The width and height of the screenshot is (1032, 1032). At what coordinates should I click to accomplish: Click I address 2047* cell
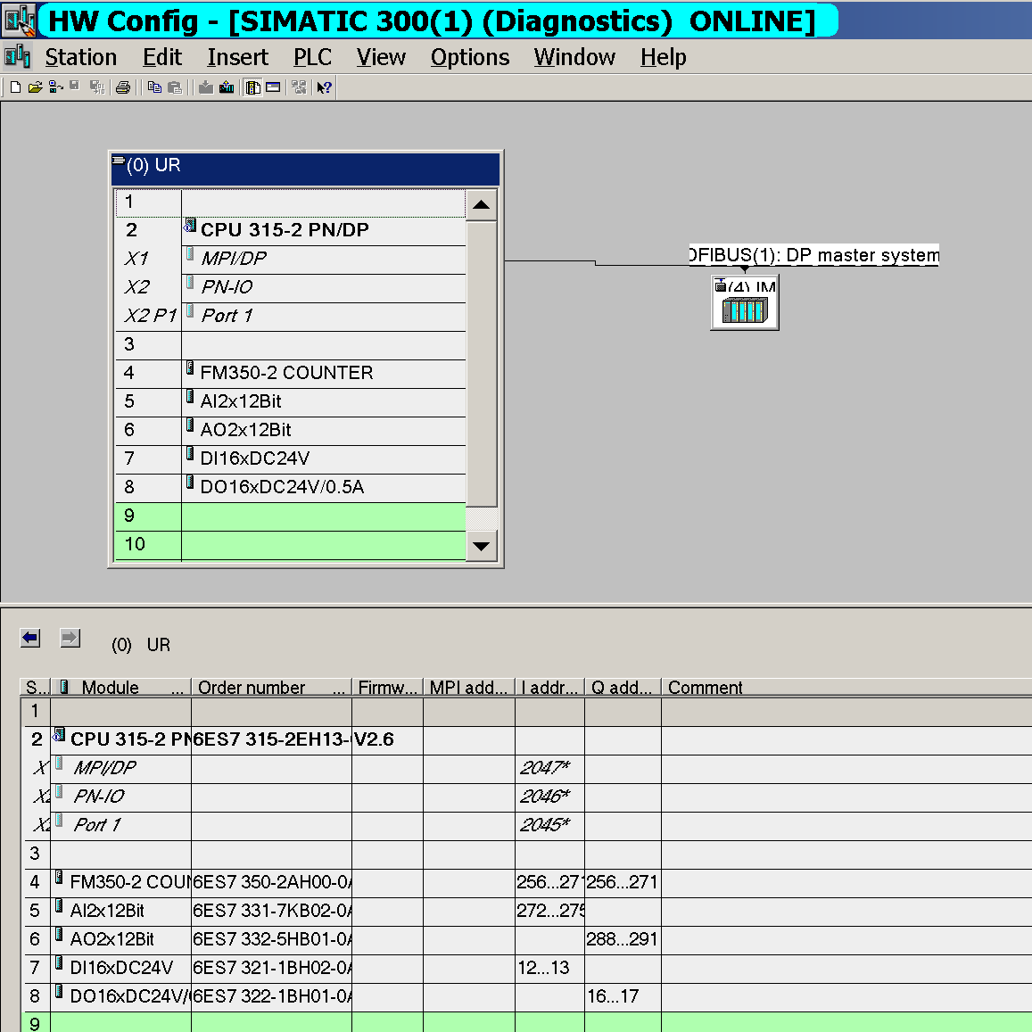(549, 768)
